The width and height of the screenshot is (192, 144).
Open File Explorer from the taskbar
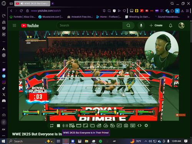pos(86,141)
